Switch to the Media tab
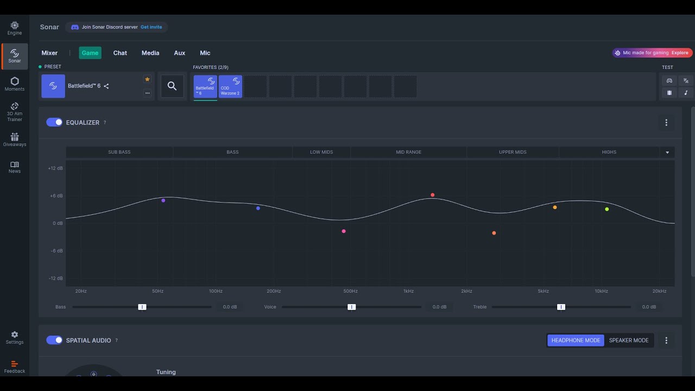The height and width of the screenshot is (391, 695). (x=150, y=53)
